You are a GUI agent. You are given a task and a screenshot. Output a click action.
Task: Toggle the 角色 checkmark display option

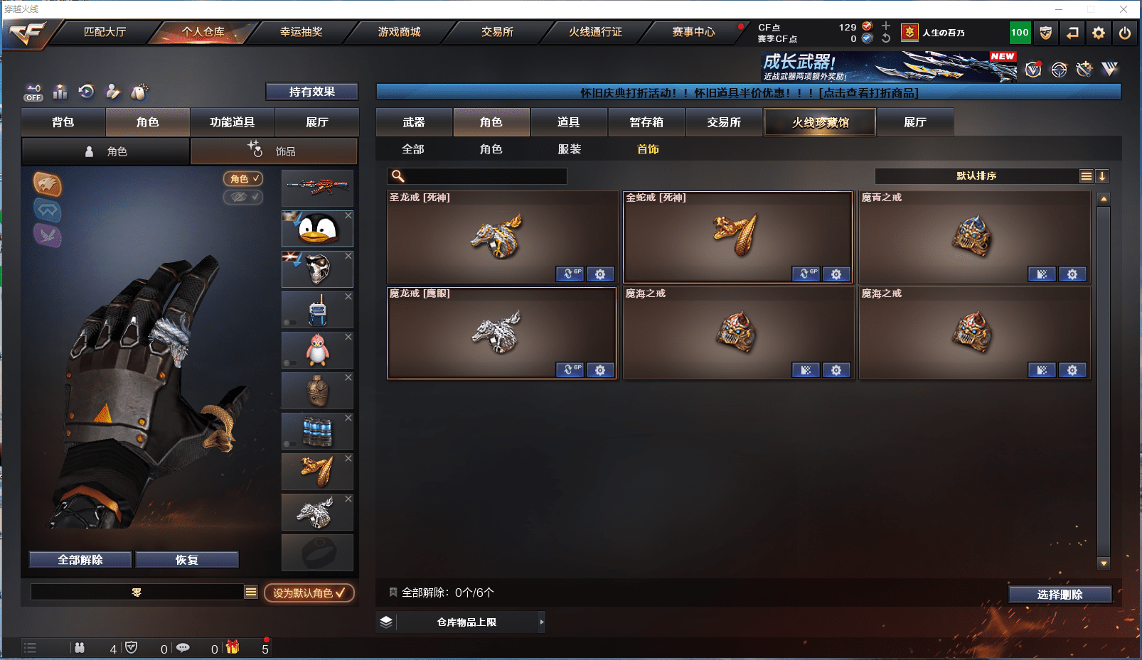[x=243, y=179]
